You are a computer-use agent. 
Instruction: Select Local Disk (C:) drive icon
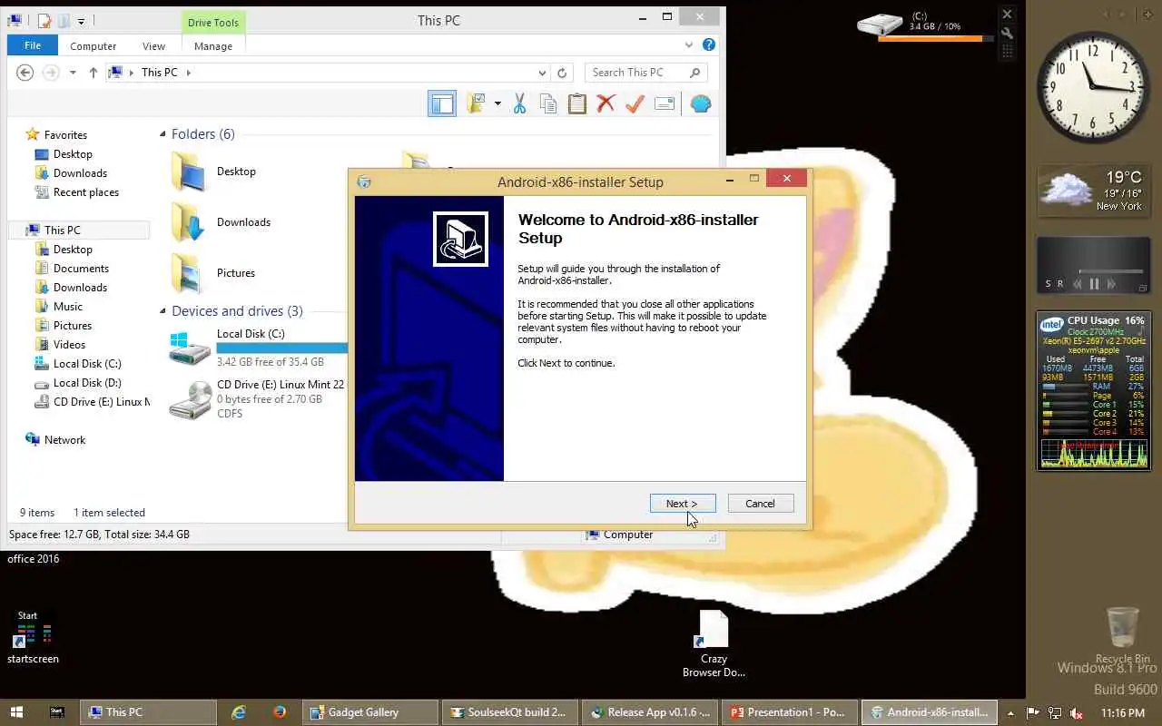[x=190, y=348]
